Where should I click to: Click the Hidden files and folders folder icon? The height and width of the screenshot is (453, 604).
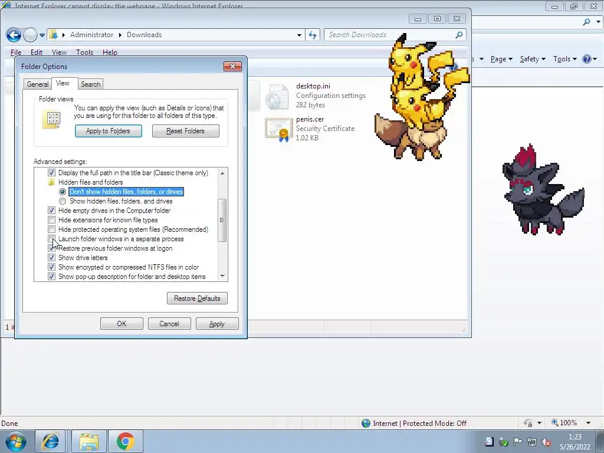pyautogui.click(x=51, y=182)
